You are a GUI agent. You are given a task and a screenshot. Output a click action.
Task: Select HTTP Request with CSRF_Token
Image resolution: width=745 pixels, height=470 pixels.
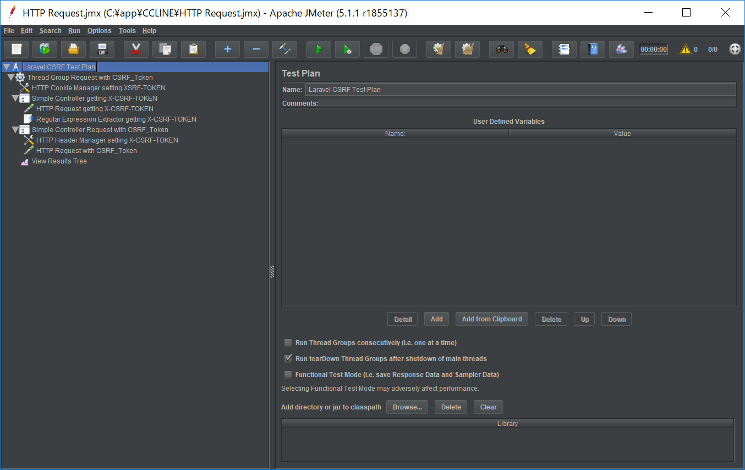pos(86,151)
